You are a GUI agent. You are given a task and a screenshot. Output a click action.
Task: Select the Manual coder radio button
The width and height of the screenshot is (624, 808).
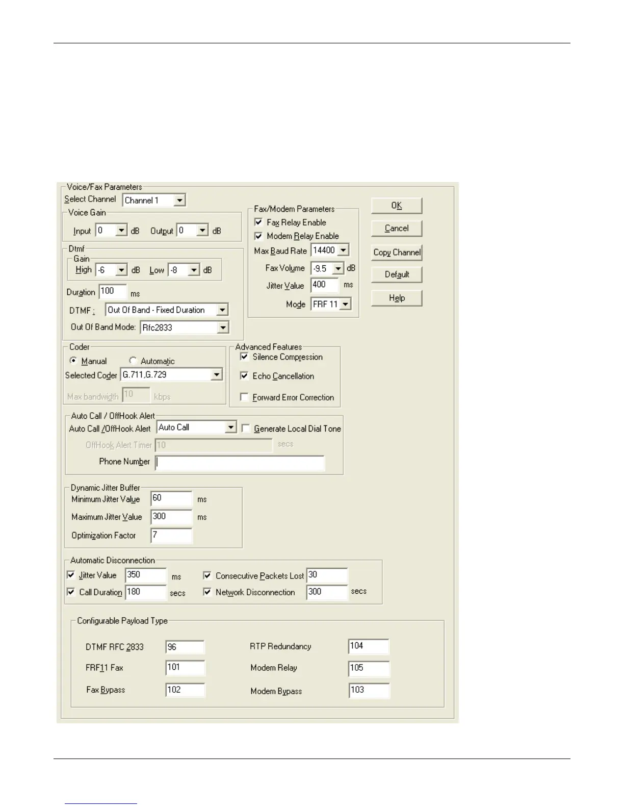coord(73,361)
